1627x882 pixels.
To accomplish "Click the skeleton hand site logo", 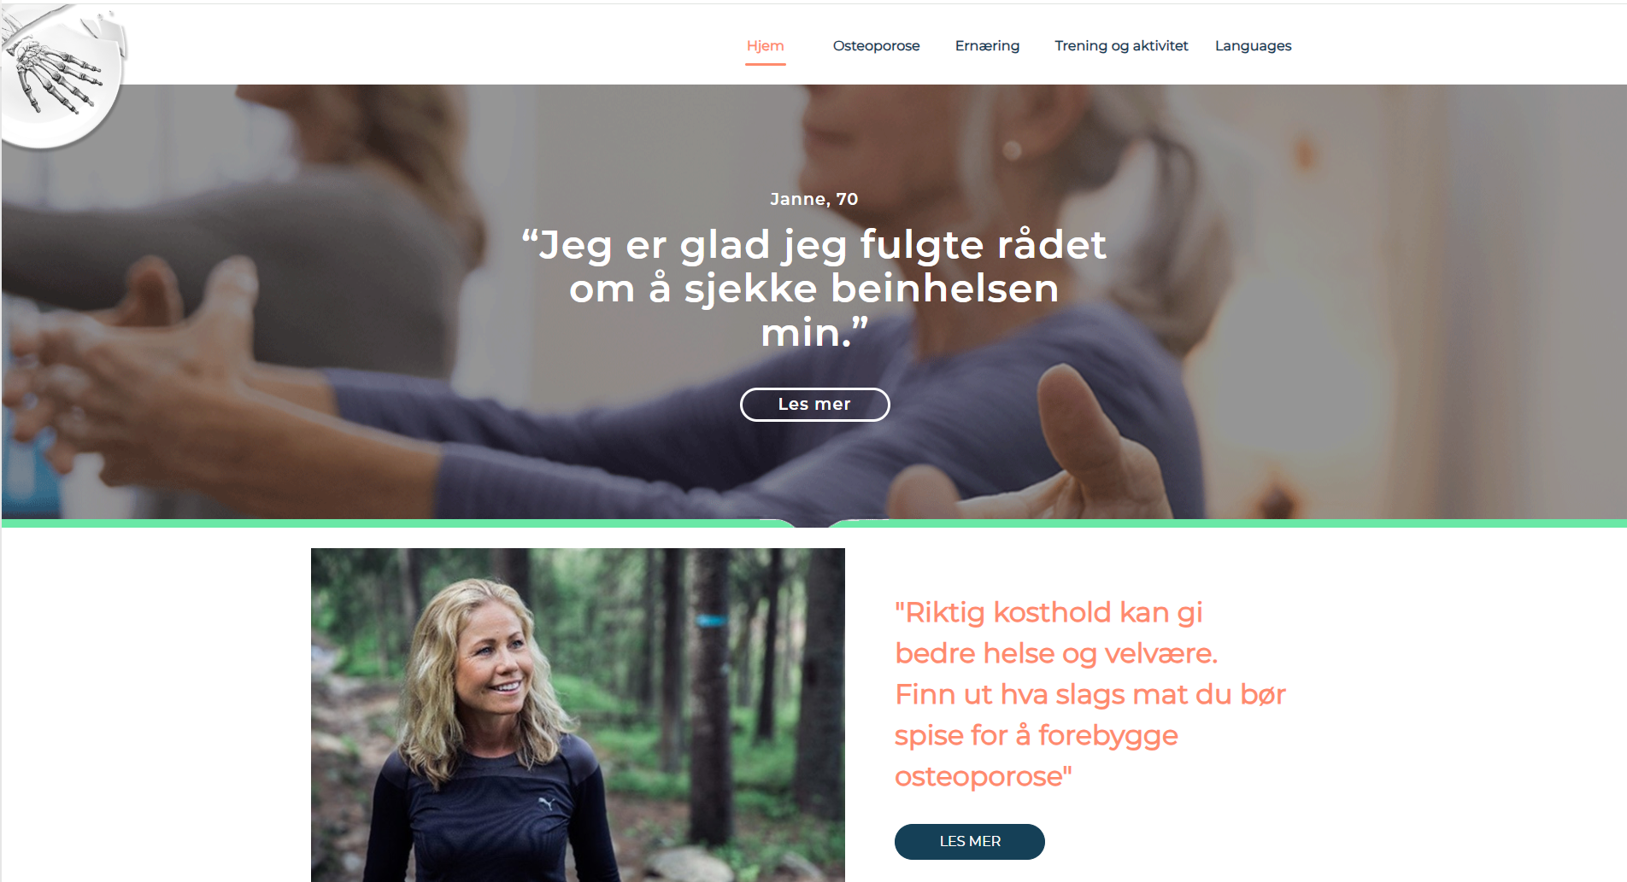I will click(x=62, y=77).
